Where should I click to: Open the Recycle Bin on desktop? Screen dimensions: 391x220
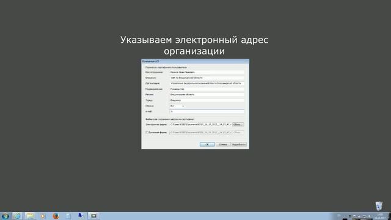click(x=379, y=206)
